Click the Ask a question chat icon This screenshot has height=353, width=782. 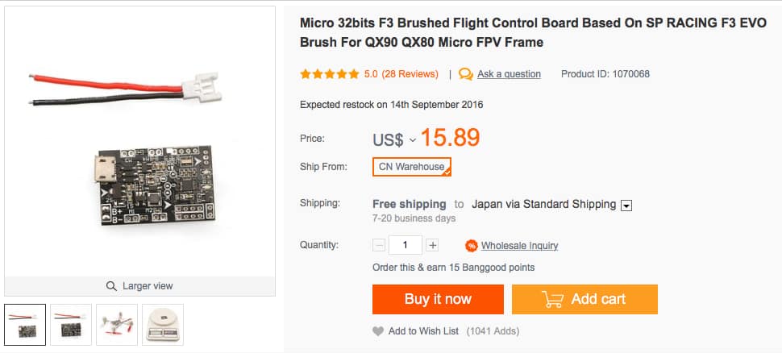tap(466, 74)
